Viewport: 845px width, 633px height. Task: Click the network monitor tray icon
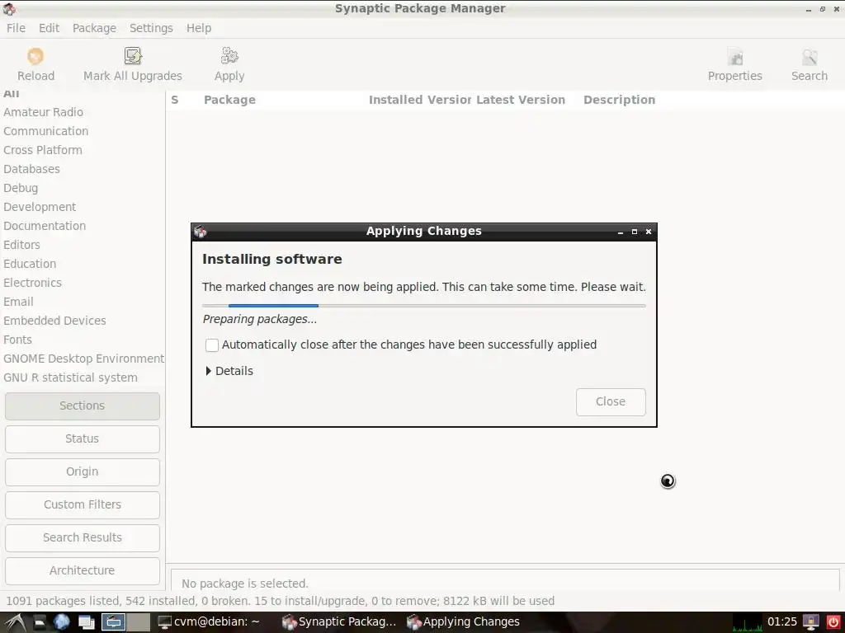[x=811, y=622]
